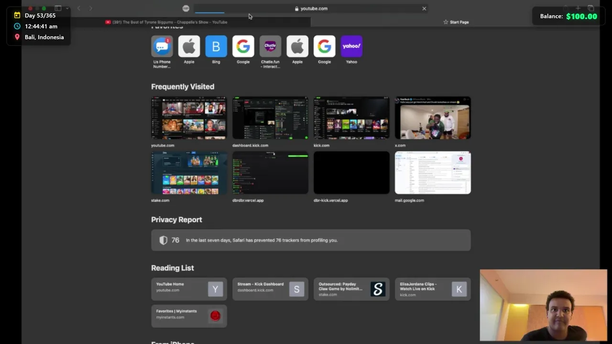Stop loading with the address bar X

click(424, 8)
